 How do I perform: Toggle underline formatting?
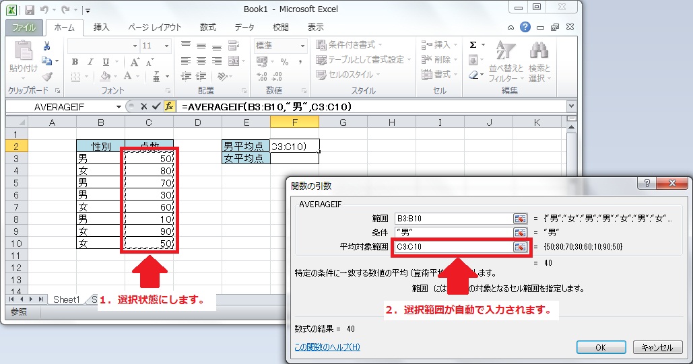(x=106, y=62)
